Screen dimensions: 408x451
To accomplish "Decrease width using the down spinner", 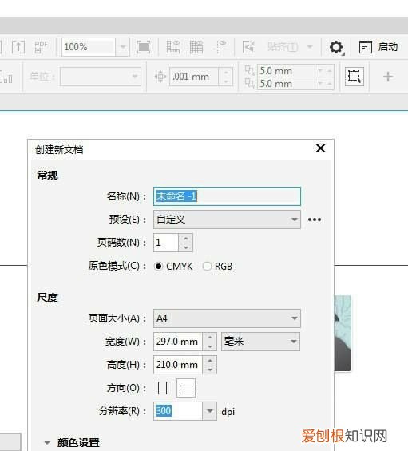I will [210, 346].
